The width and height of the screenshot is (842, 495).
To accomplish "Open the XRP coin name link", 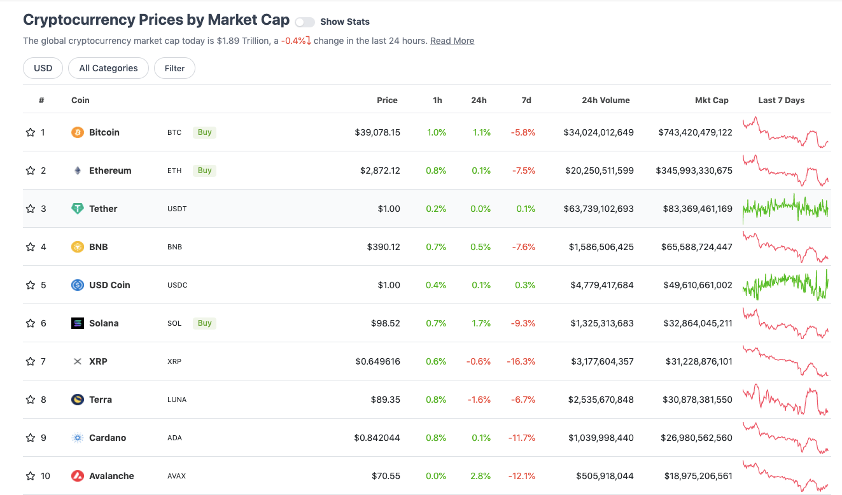I will [x=98, y=361].
